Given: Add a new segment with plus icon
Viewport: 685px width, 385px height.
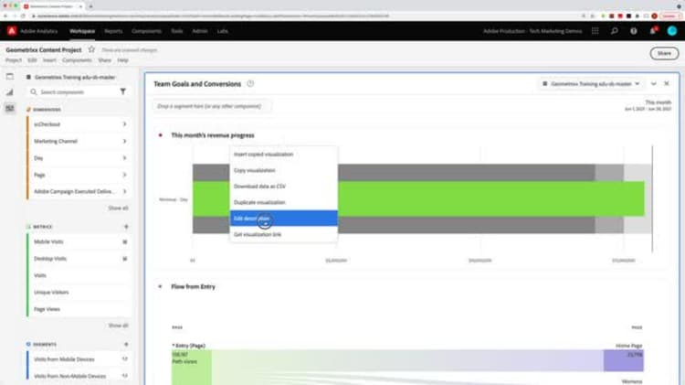Looking at the screenshot, I should (126, 345).
